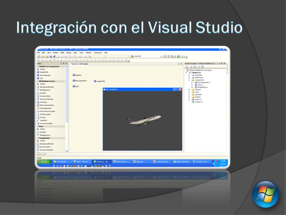Expand the Shaders folder in Solution Explorer
The width and height of the screenshot is (286, 215).
pos(189,97)
